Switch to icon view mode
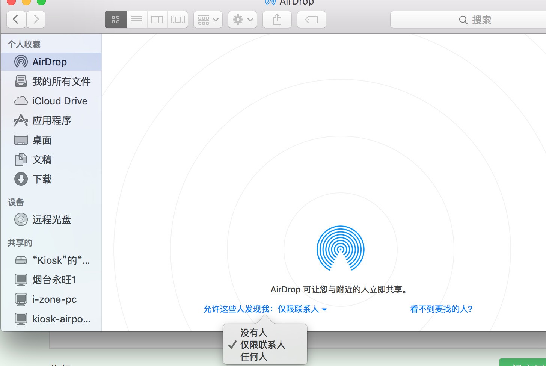 (116, 19)
